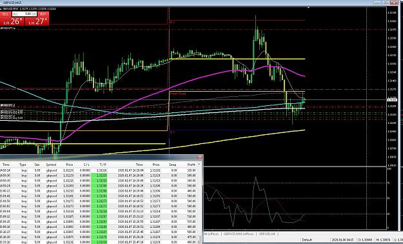Sort trades by the Type column
The image size is (403, 244).
click(x=23, y=165)
